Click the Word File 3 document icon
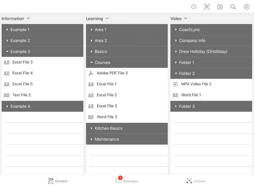The height and width of the screenshot is (186, 254). [91, 117]
